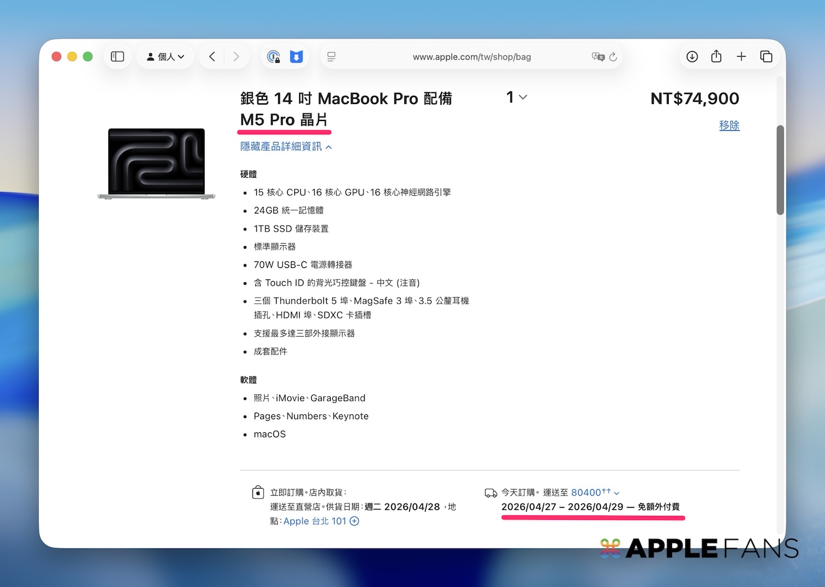Open the page reader menu icon

(x=332, y=57)
